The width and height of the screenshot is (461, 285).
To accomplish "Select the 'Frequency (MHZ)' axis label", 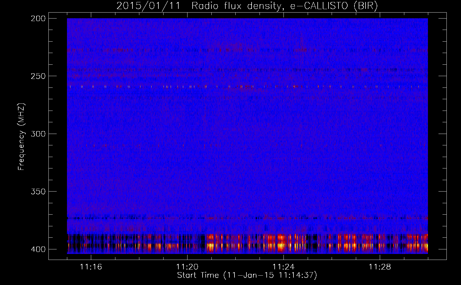I will [x=21, y=137].
